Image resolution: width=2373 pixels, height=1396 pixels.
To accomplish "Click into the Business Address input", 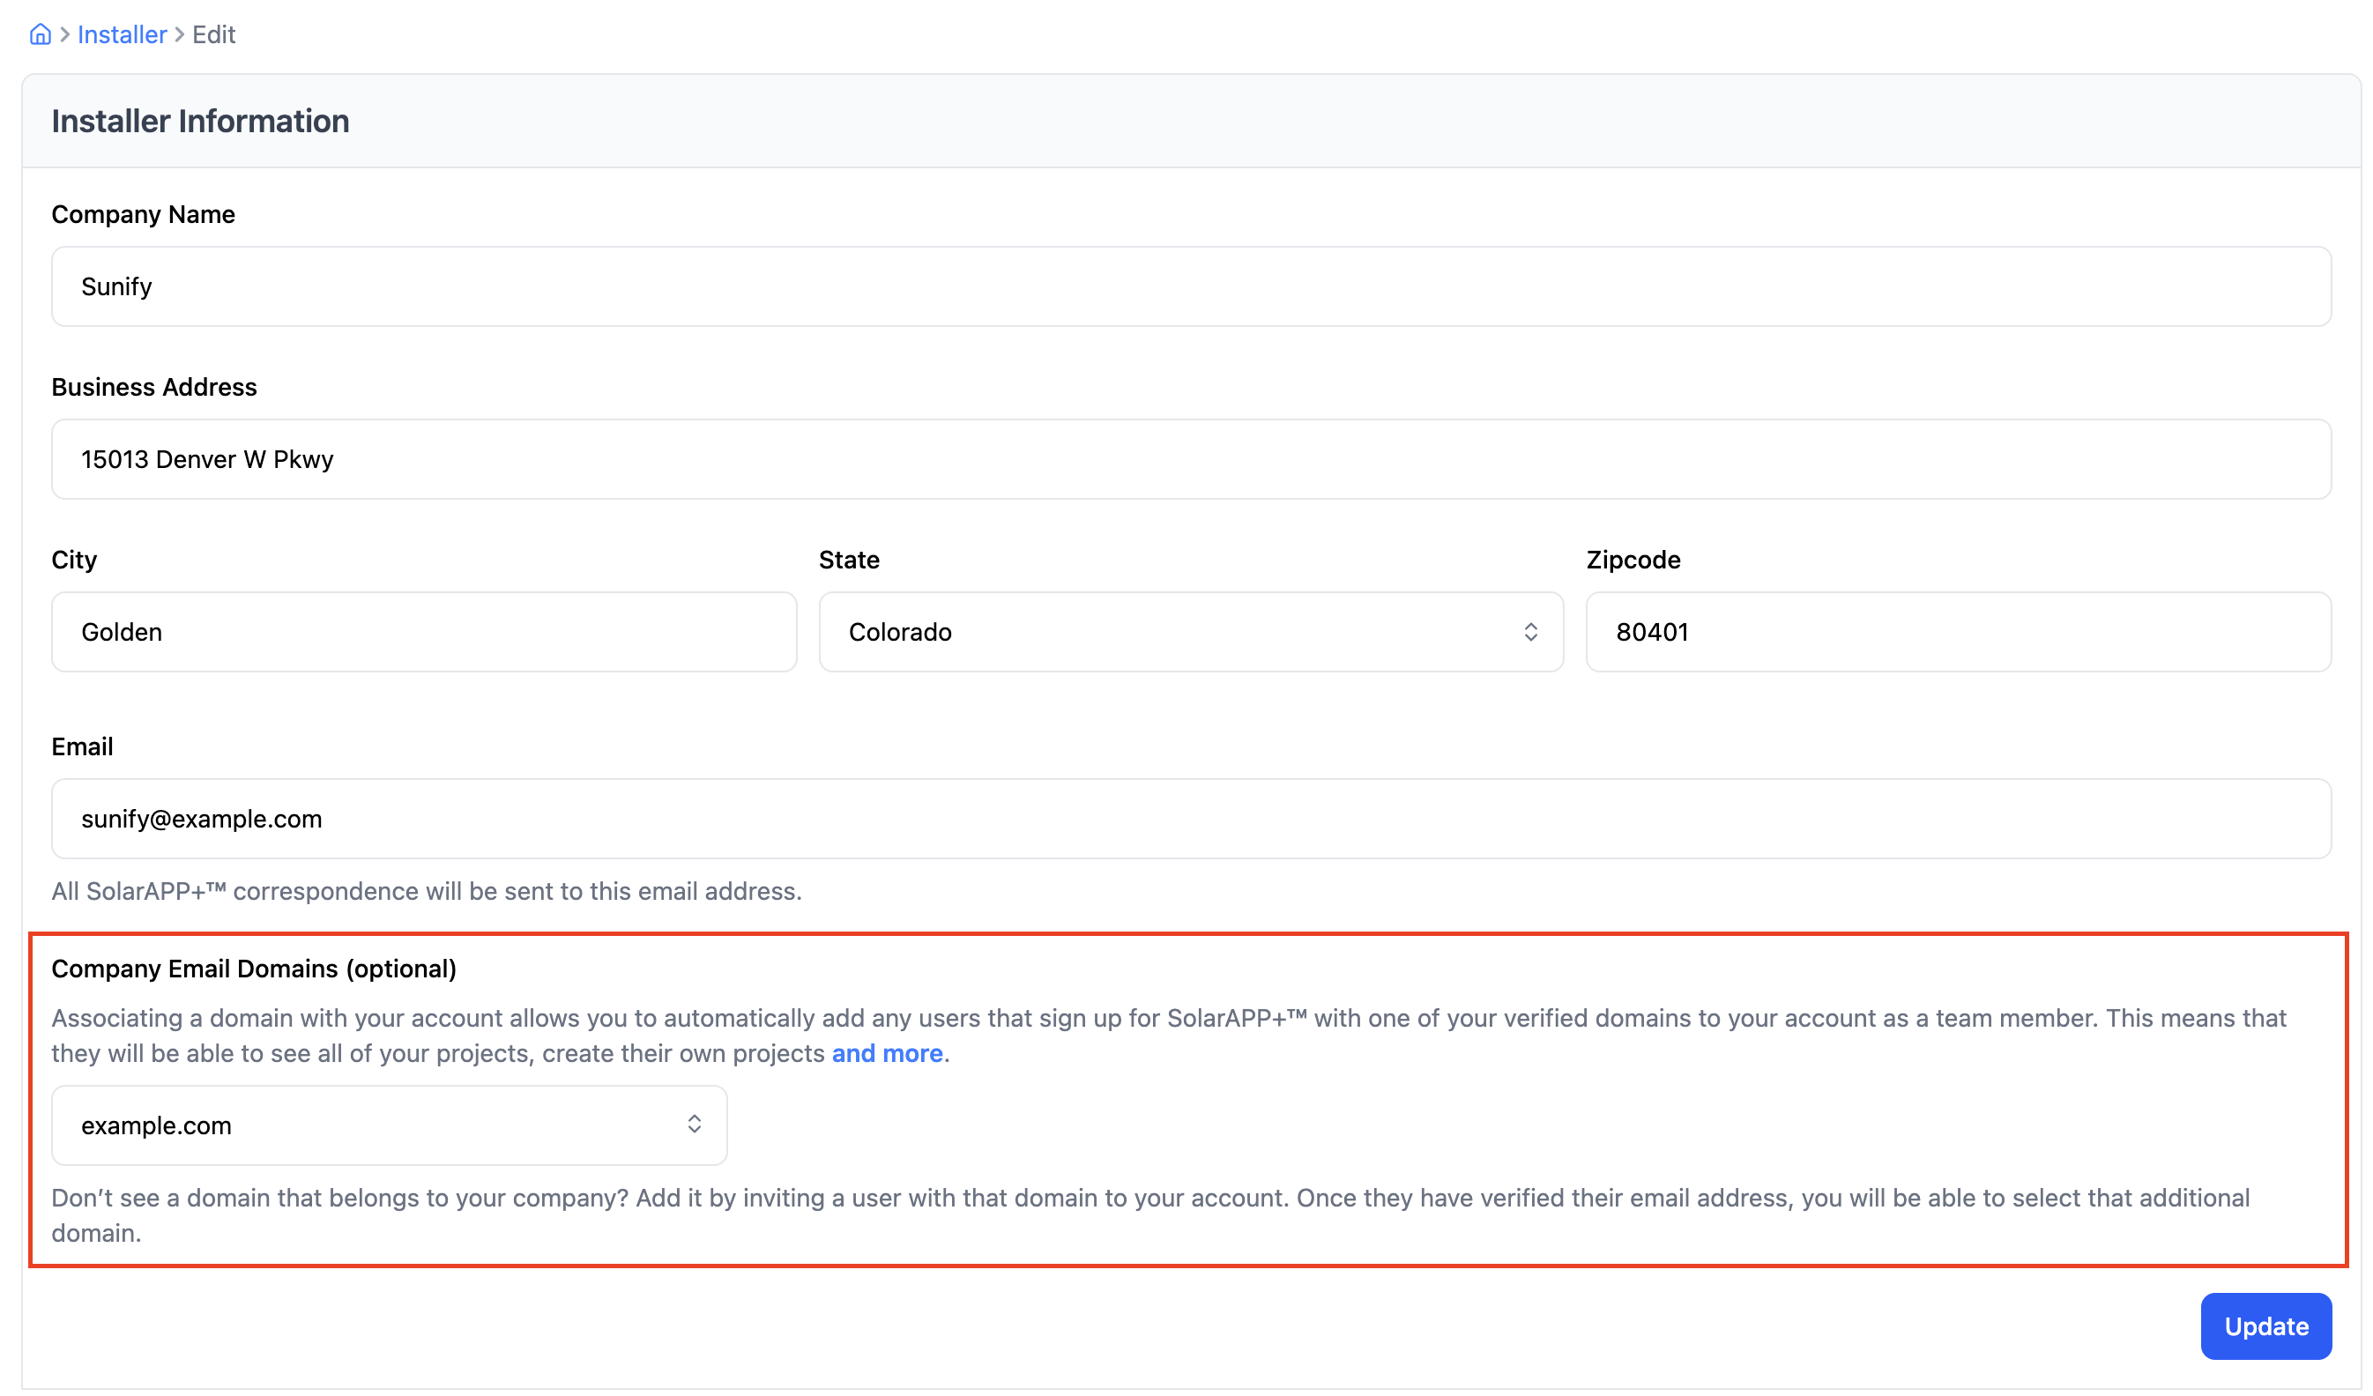I will click(x=1190, y=459).
